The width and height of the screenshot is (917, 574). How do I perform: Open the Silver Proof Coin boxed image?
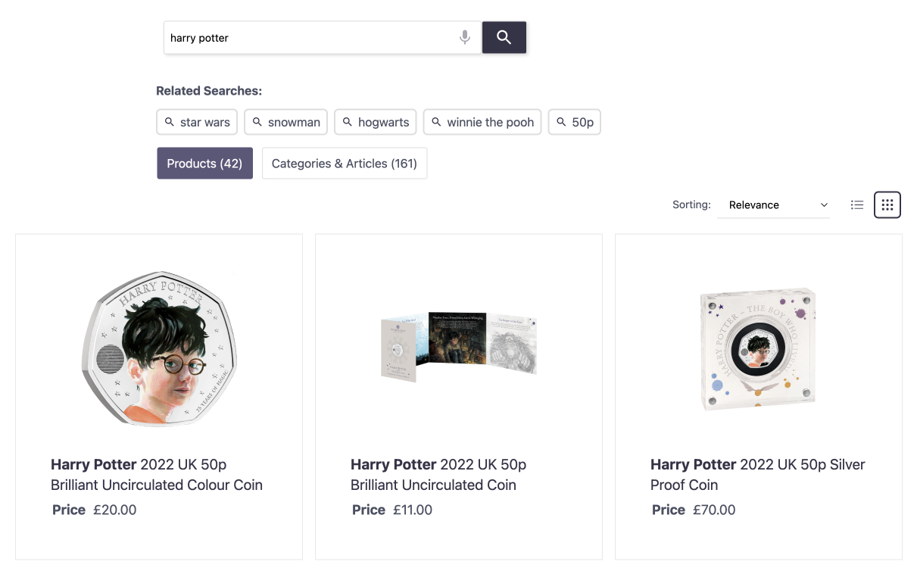pos(758,348)
